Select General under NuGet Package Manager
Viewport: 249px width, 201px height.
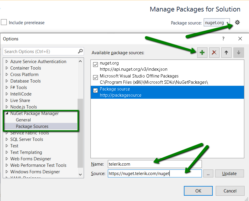[23, 120]
